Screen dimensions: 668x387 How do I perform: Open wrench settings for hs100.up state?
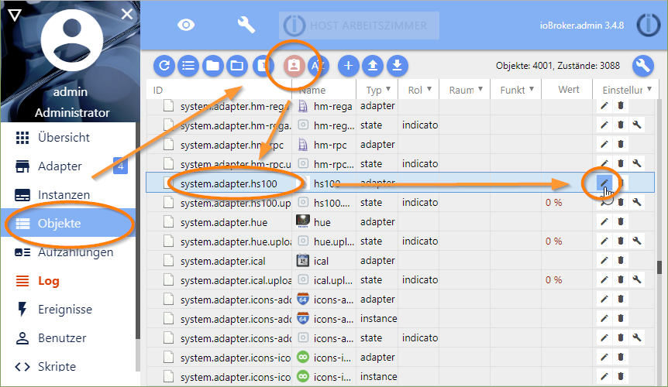(637, 203)
